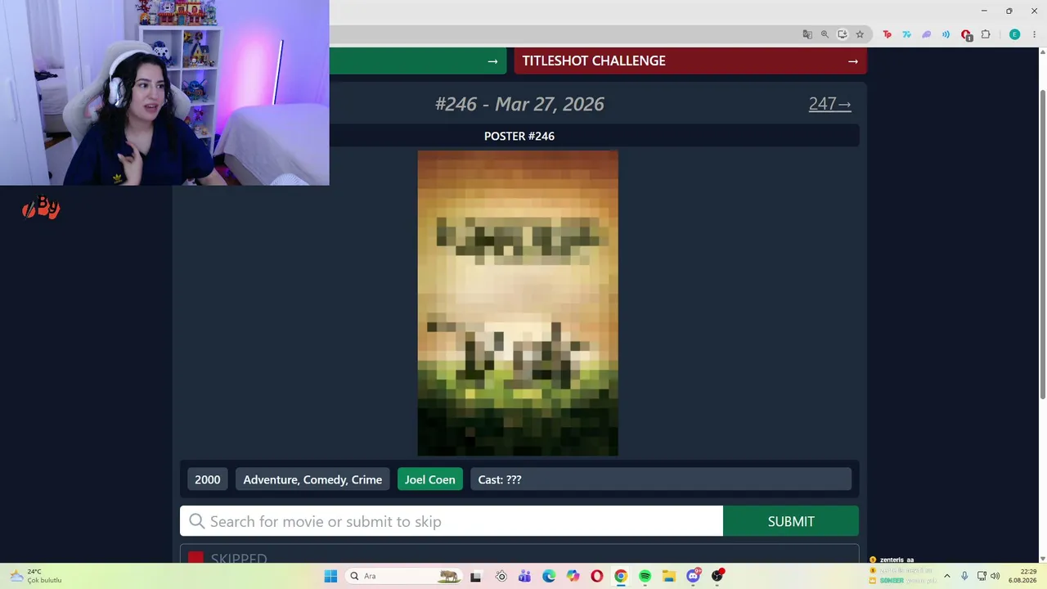Bookmark this page with the star icon
The image size is (1047, 589).
[x=860, y=34]
